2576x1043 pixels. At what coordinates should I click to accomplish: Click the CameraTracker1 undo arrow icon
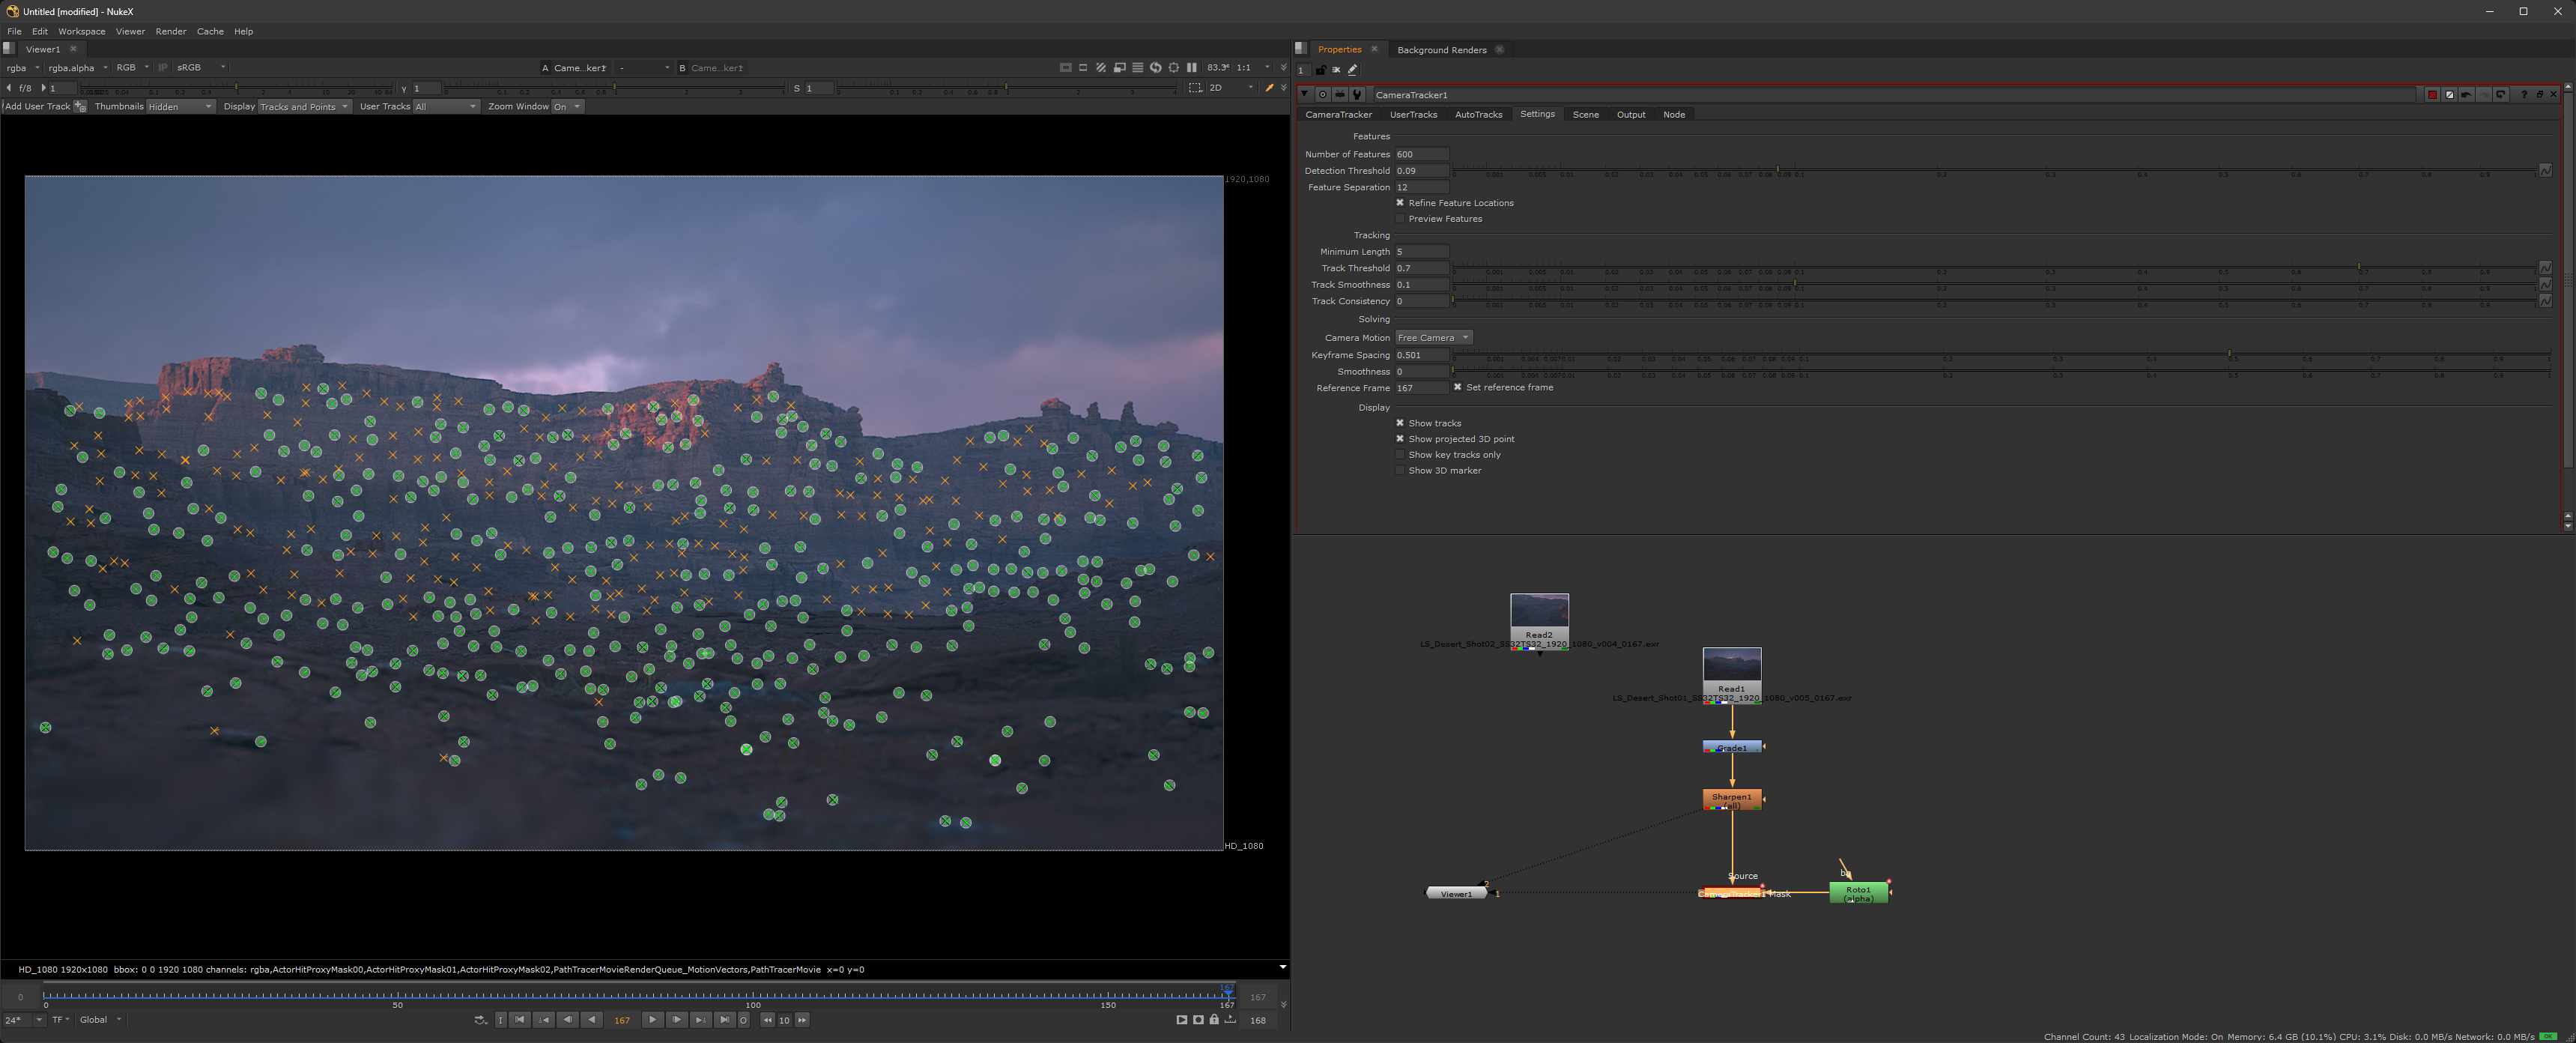(x=2466, y=95)
